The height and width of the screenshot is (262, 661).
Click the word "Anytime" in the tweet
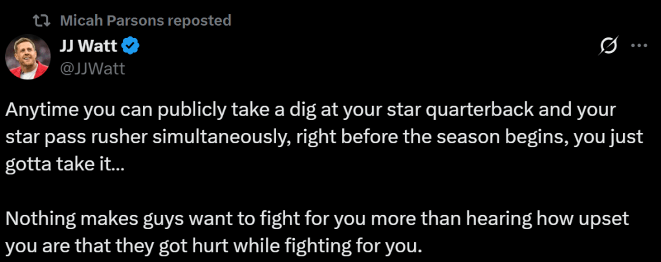click(39, 109)
